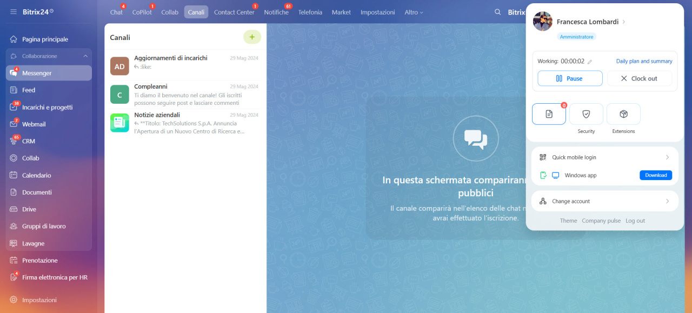Open the Security shield icon tile
The image size is (692, 313).
click(x=586, y=114)
